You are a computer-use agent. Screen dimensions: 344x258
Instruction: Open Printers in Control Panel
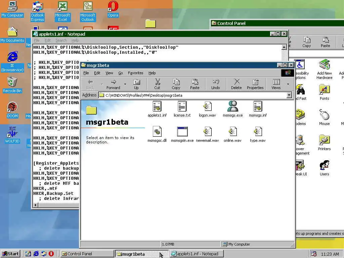[x=325, y=142]
